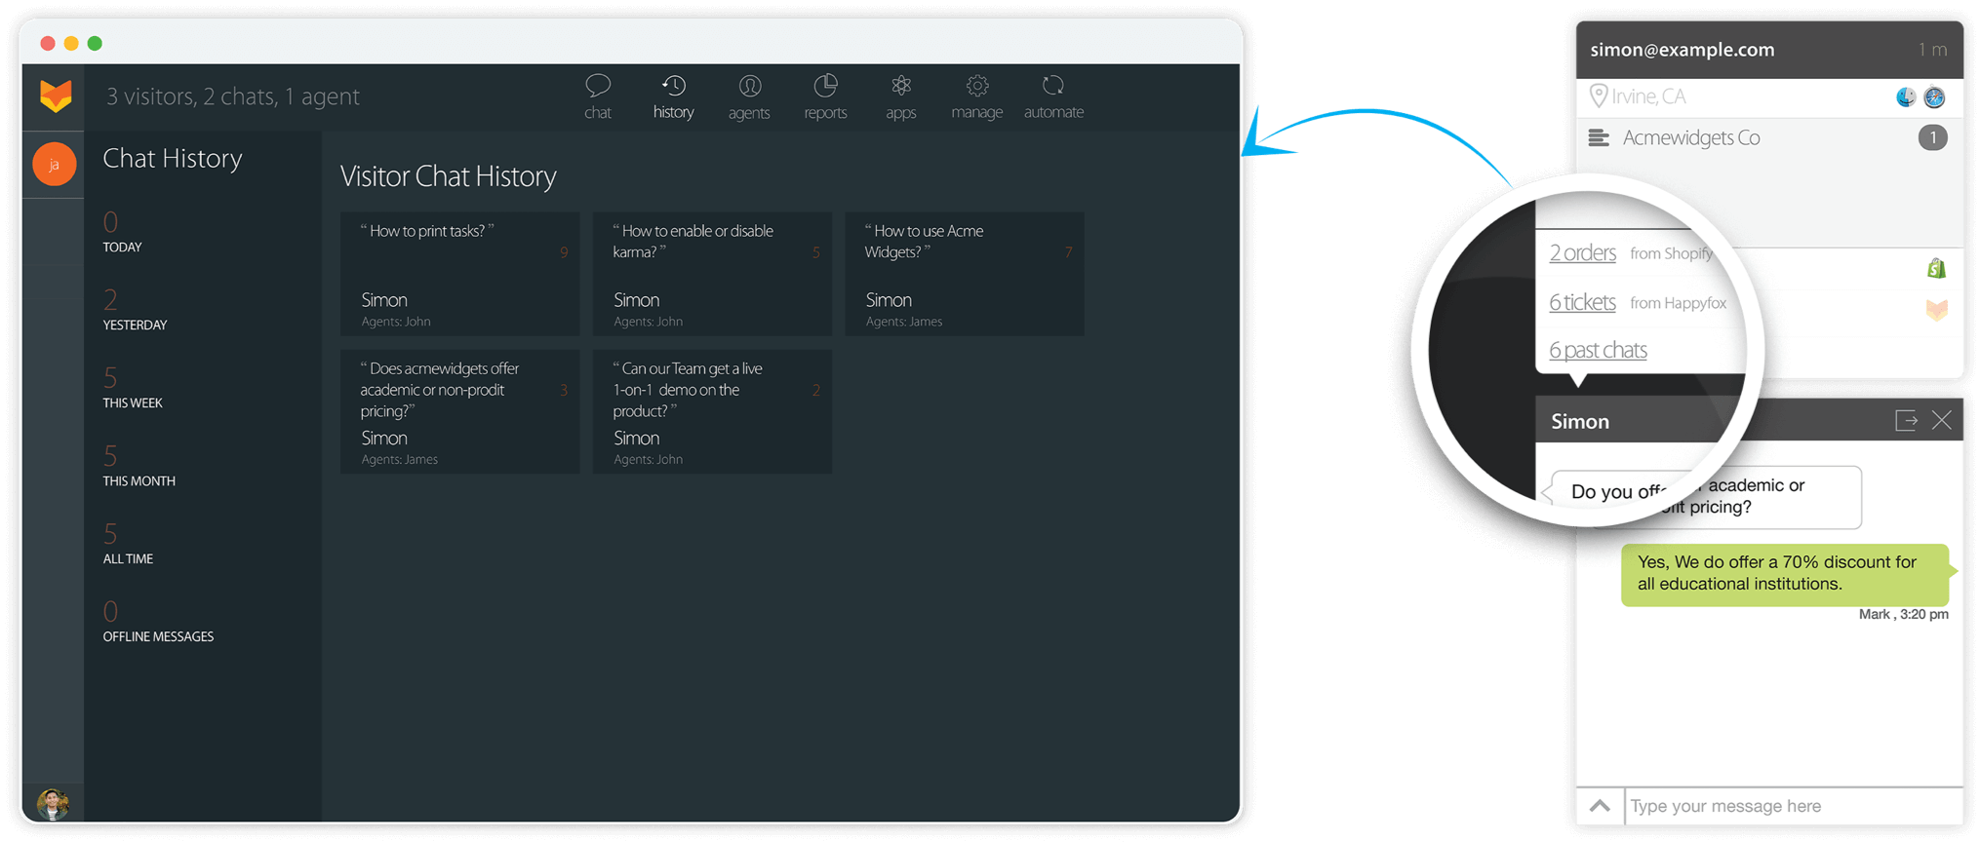The height and width of the screenshot is (842, 1980).
Task: Click the 'Visitor Chat History' heading
Action: (448, 176)
